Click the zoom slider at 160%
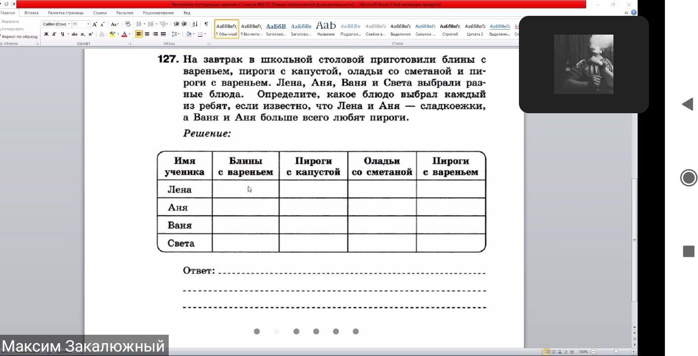This screenshot has width=698, height=356. 616,352
